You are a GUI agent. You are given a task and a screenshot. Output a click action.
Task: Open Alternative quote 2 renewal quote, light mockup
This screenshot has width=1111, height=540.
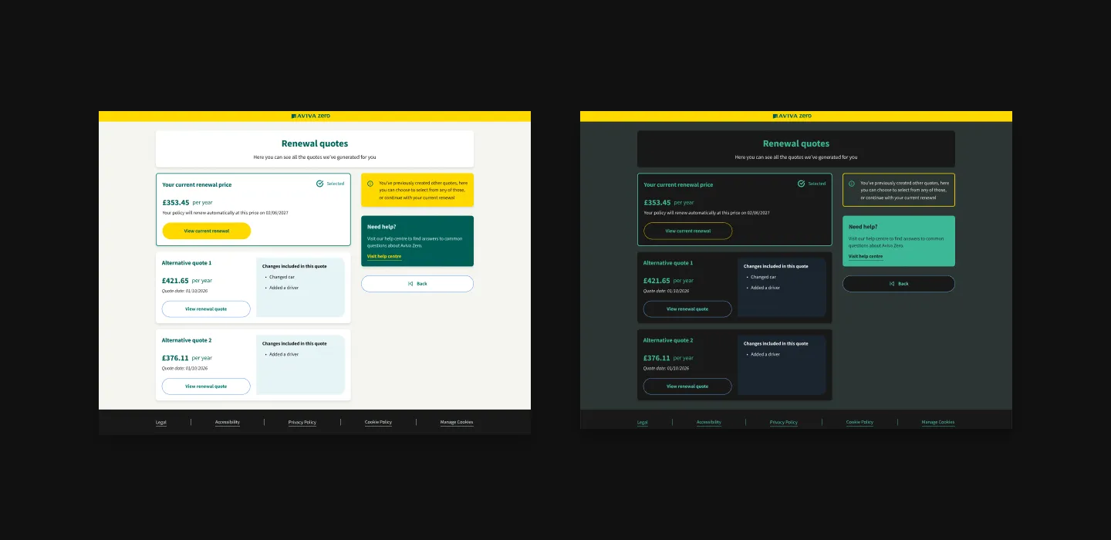206,386
